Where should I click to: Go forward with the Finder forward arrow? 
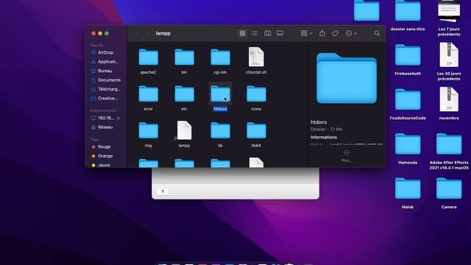coord(148,33)
